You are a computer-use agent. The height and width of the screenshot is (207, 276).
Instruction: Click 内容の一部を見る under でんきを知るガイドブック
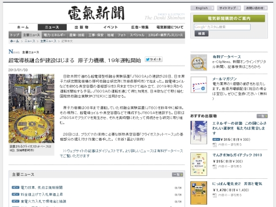[230, 166]
